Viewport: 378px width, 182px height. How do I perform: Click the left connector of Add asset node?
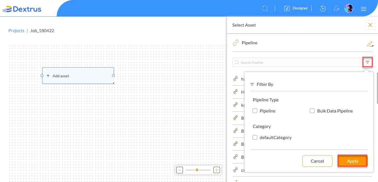(42, 76)
